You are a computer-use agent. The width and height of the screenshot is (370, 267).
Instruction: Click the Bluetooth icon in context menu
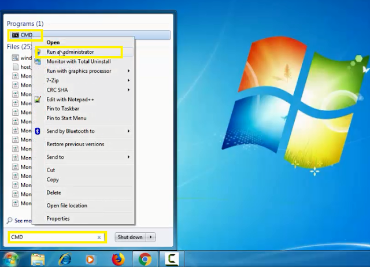pos(38,131)
